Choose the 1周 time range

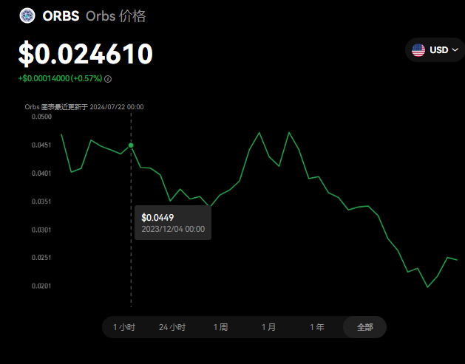(220, 327)
